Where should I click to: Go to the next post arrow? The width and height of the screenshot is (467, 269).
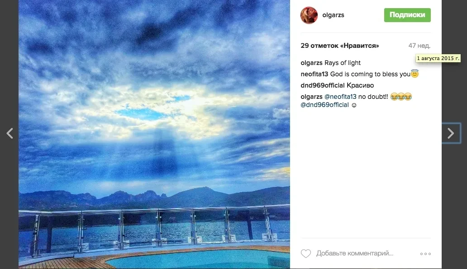[451, 133]
